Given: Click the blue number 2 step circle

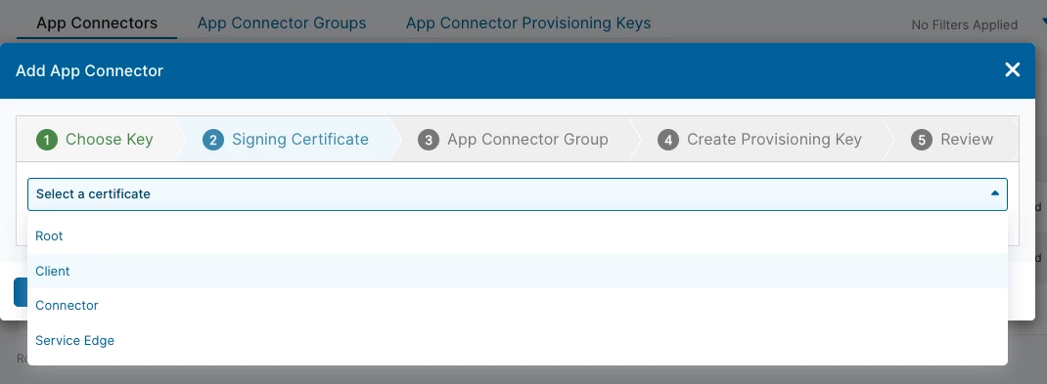Looking at the screenshot, I should pos(213,140).
